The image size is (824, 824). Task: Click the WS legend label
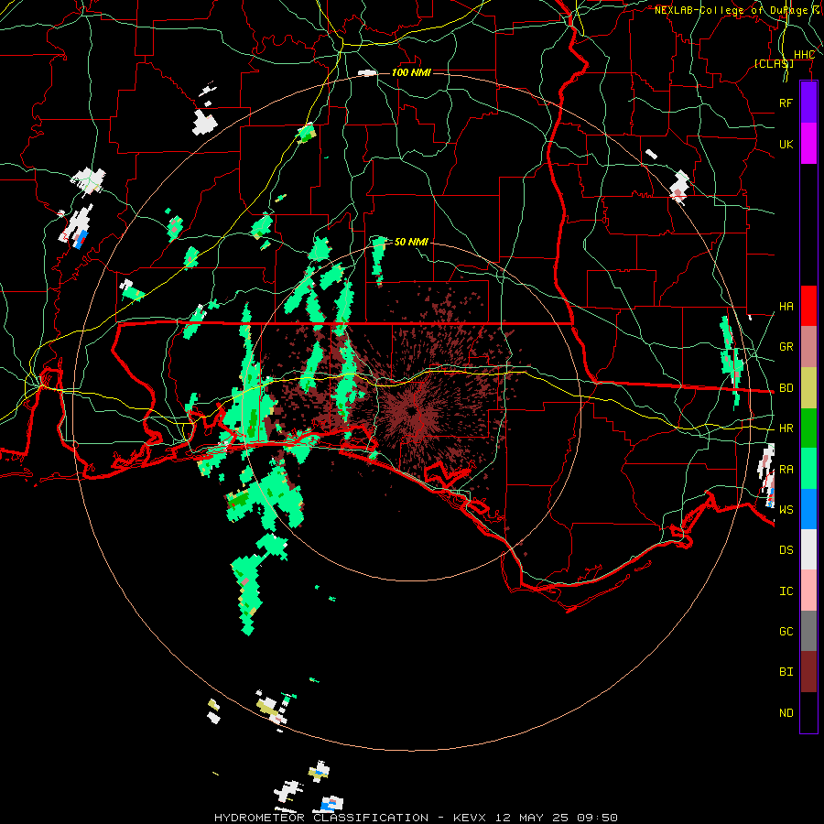(x=786, y=510)
